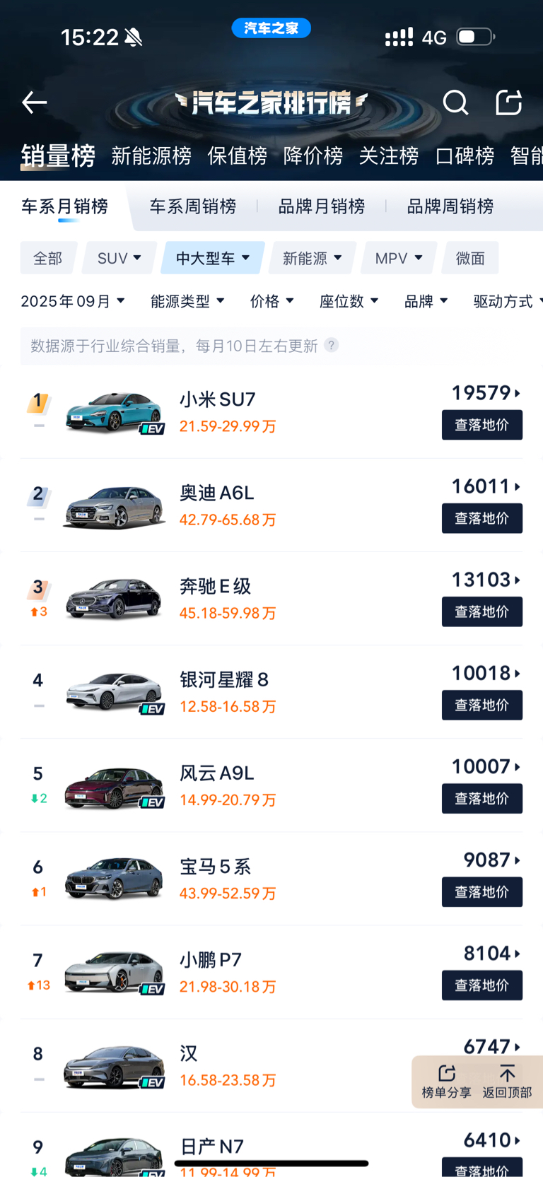Tap the data source help question mark
The width and height of the screenshot is (543, 1177).
pos(331,345)
